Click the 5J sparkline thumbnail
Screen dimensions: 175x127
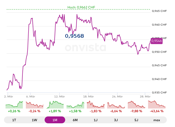point(136,105)
